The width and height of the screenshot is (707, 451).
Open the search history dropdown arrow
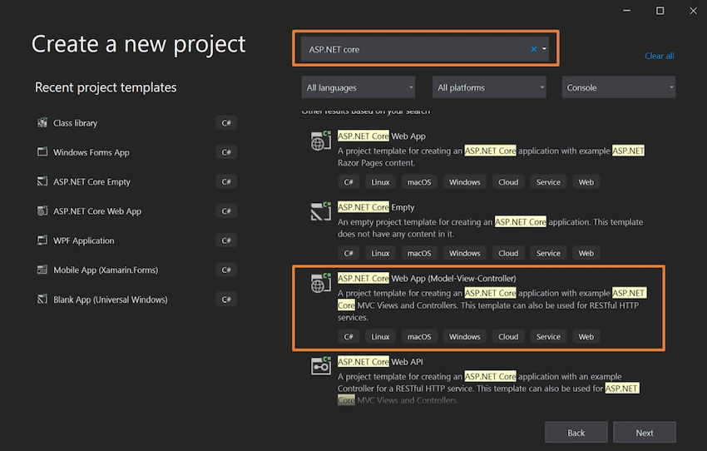(544, 49)
